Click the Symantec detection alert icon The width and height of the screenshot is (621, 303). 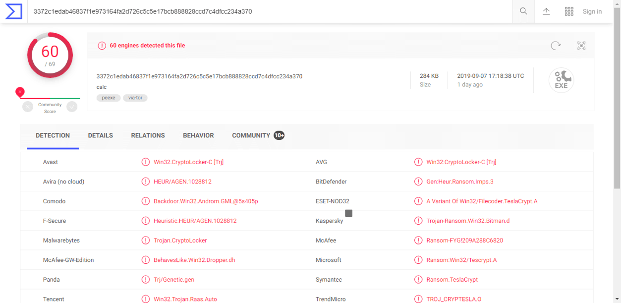(x=418, y=280)
